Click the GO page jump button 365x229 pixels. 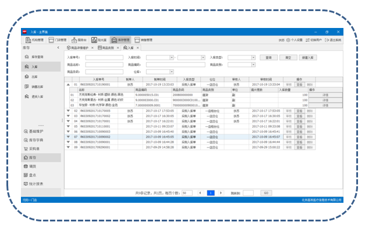point(266,193)
